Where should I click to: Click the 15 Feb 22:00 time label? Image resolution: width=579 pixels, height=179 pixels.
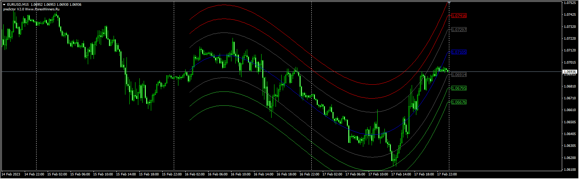coord(172,175)
